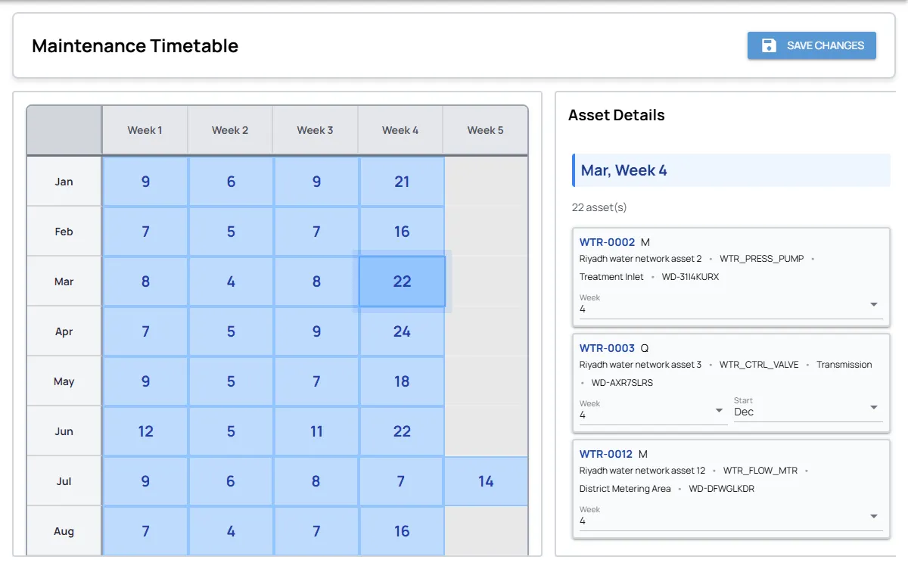Select Mar Week 1 cell showing 8
Image resolution: width=908 pixels, height=569 pixels.
(145, 281)
